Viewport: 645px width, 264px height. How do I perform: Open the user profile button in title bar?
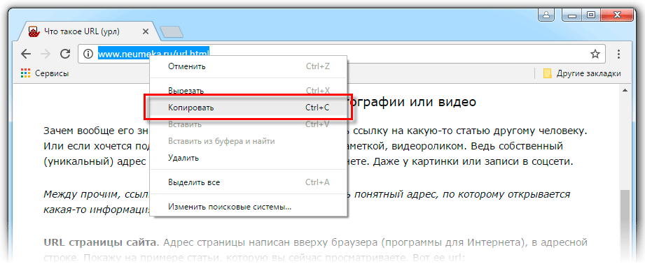tap(546, 16)
